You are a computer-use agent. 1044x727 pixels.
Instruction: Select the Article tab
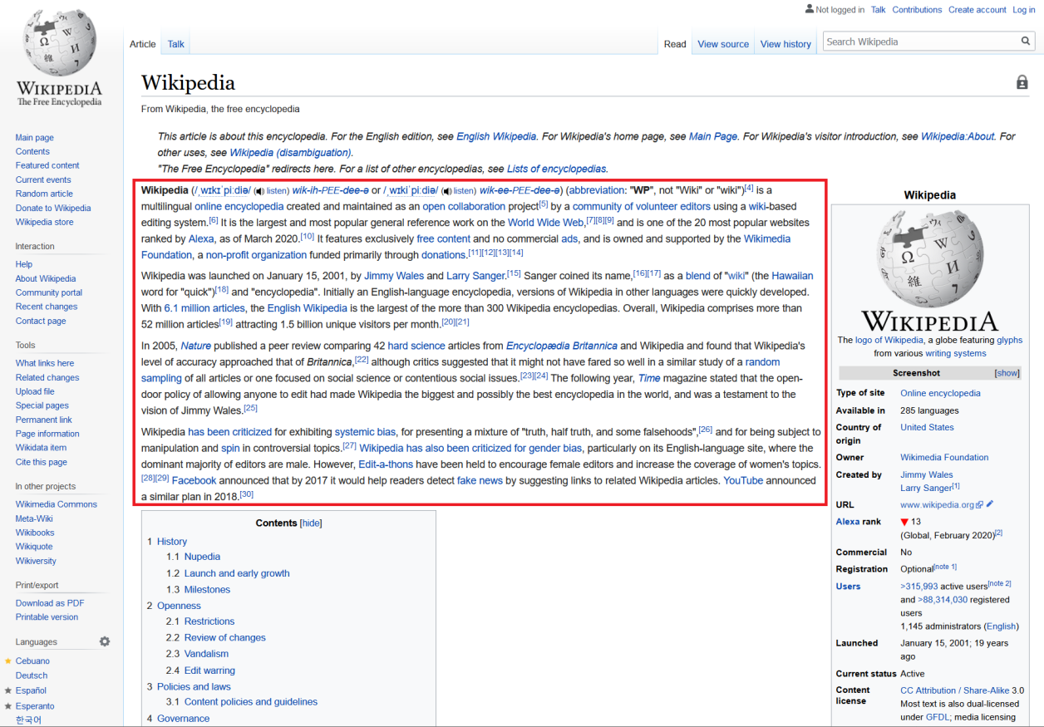(x=143, y=44)
